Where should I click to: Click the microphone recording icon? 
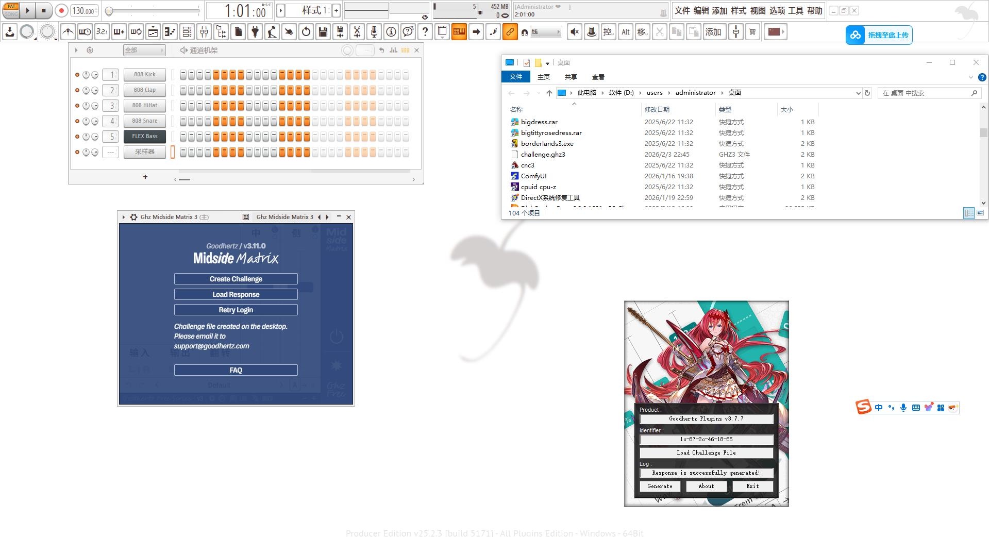click(374, 32)
